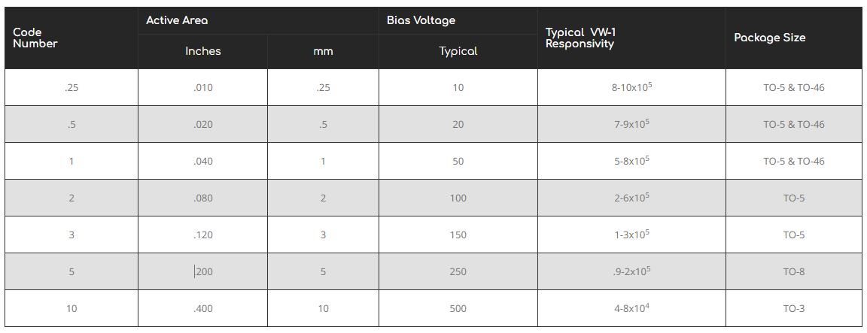Click the .020 inches value
The image size is (867, 333).
tap(202, 124)
